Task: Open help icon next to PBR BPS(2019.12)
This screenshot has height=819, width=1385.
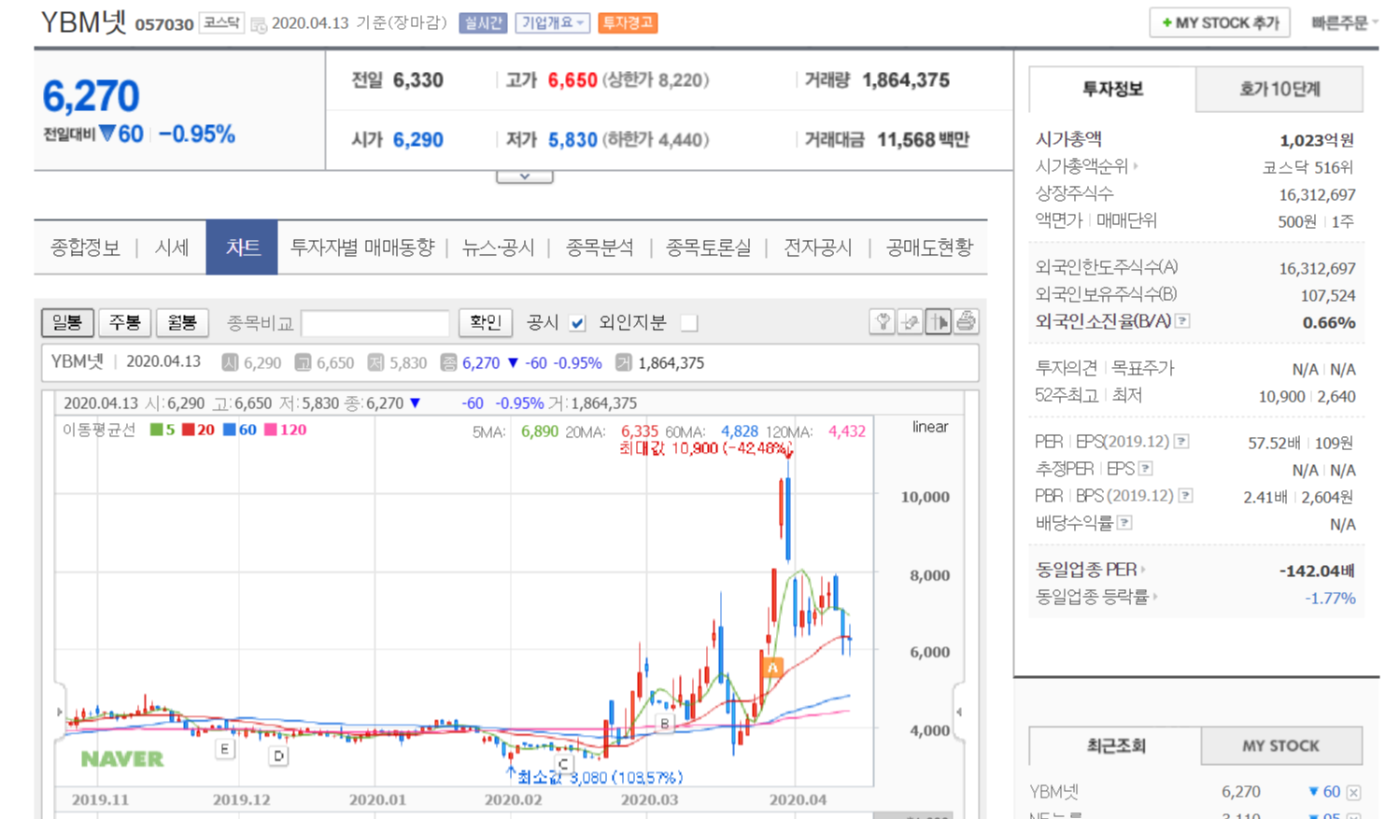Action: pos(1186,496)
